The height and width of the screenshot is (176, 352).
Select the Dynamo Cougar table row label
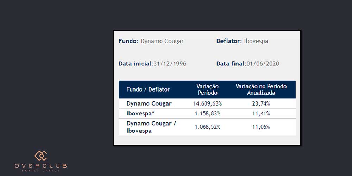(x=149, y=103)
